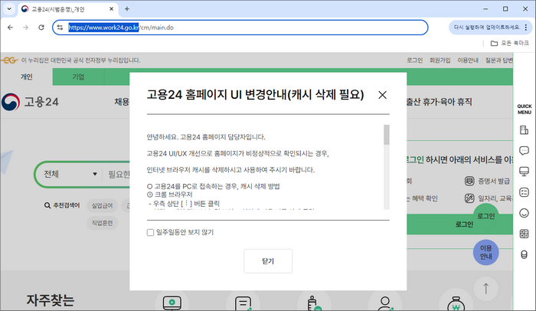Click '다시 실행하여 업데이트하세요' update chip

pyautogui.click(x=487, y=28)
